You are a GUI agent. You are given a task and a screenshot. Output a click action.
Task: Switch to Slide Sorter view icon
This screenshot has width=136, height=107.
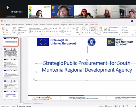pos(119,106)
